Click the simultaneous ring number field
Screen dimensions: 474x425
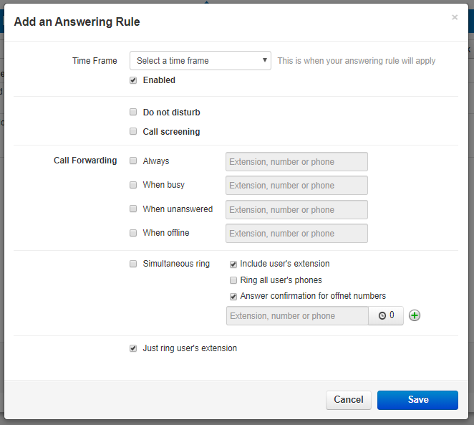tap(297, 316)
